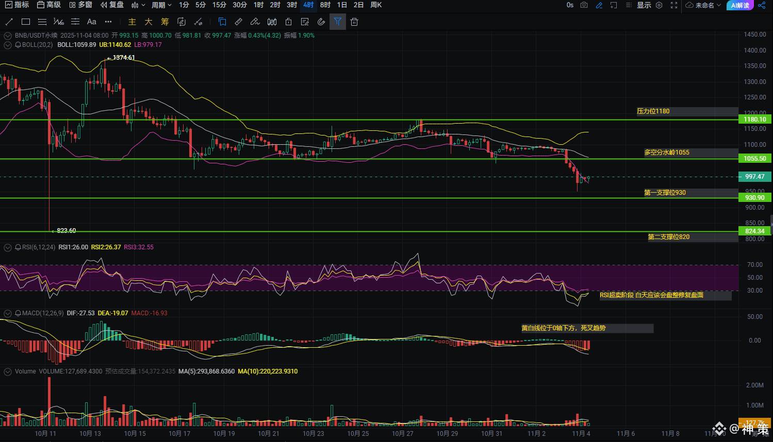Screen dimensions: 773x442
Task: Click the share icon at top right
Action: pyautogui.click(x=762, y=5)
